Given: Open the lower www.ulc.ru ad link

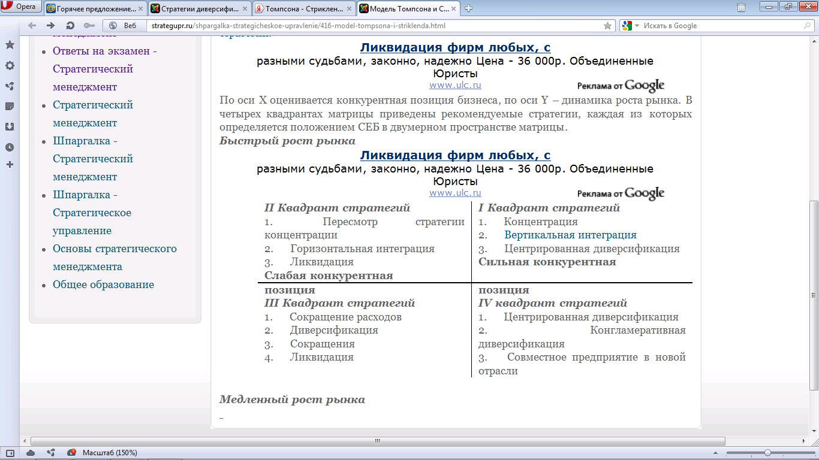Looking at the screenshot, I should coord(455,193).
